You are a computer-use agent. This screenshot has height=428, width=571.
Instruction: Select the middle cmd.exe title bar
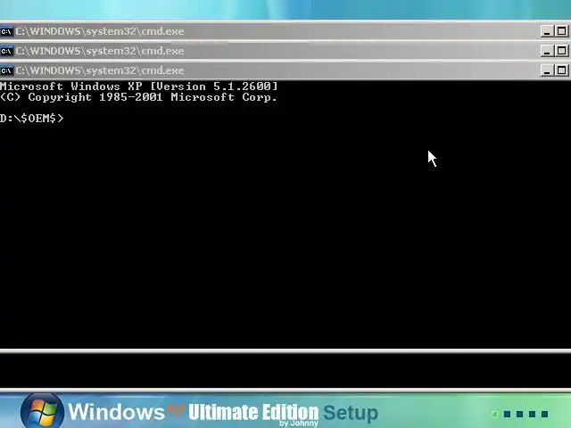[x=285, y=51]
